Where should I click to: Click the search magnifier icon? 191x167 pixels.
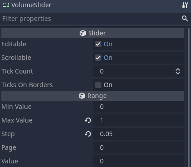tap(185, 19)
